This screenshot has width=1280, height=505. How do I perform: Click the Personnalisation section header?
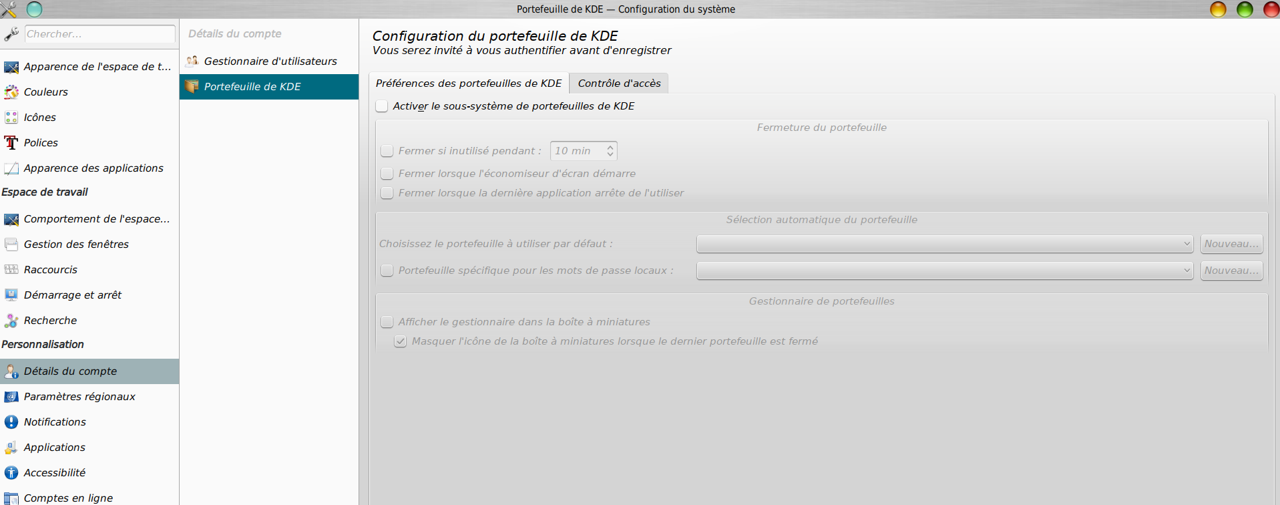click(43, 345)
